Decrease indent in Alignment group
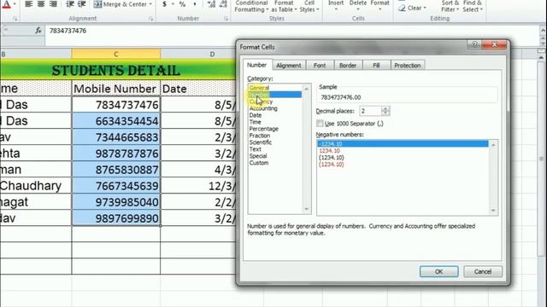 coord(70,3)
